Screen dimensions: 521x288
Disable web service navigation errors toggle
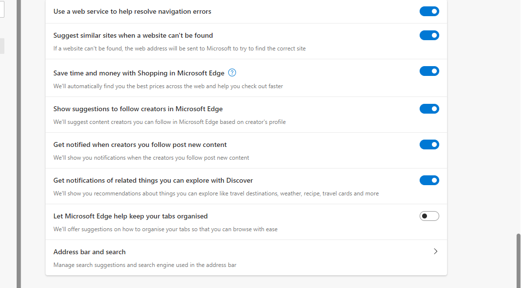click(429, 11)
